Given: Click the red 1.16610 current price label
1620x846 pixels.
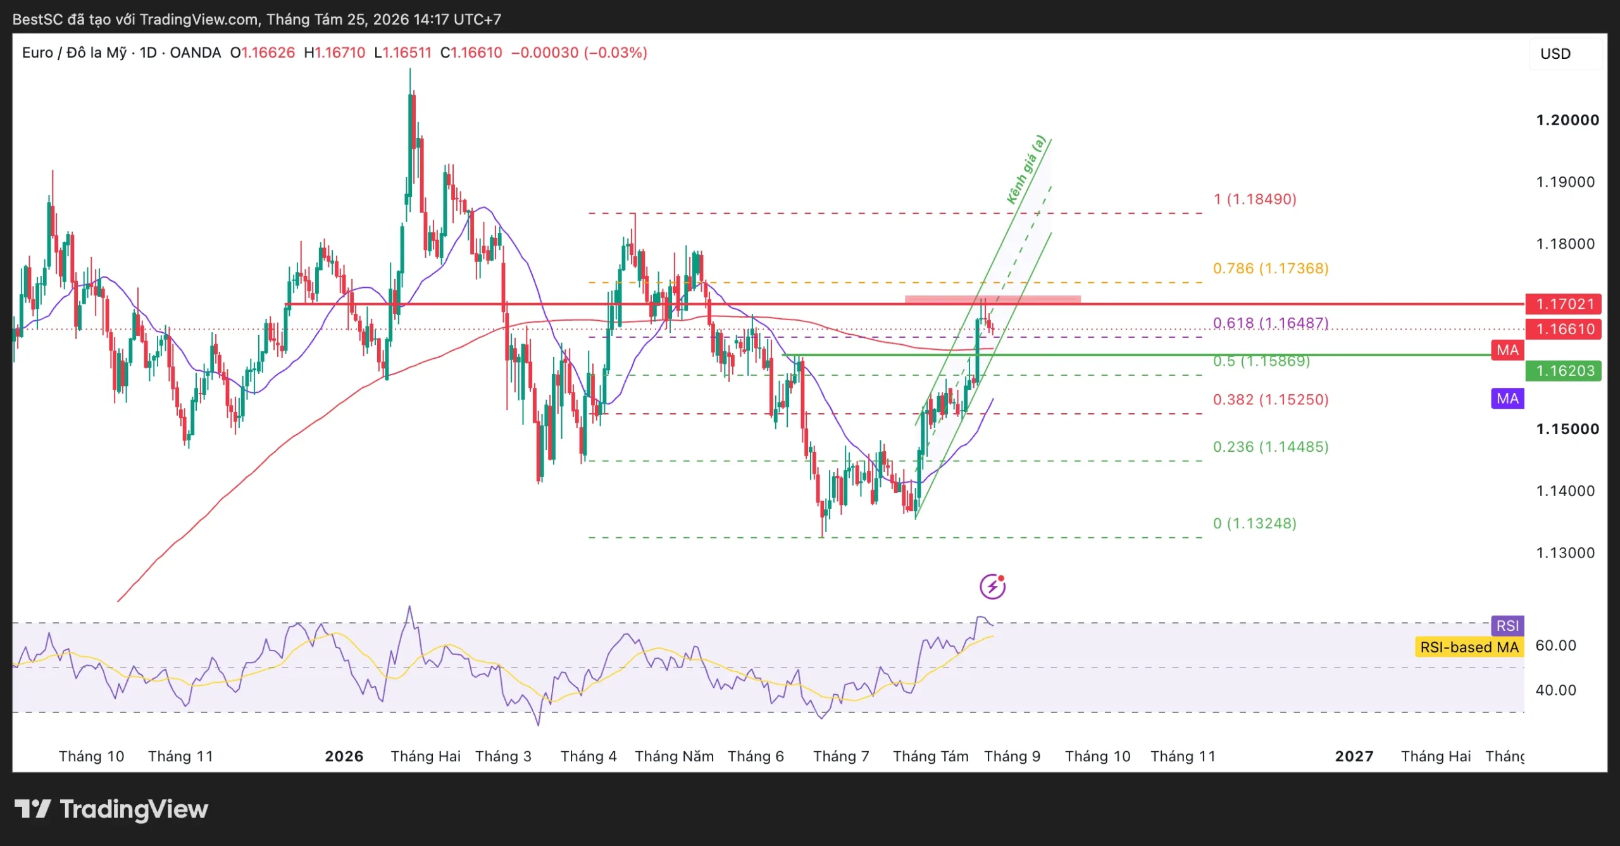Looking at the screenshot, I should coord(1564,329).
